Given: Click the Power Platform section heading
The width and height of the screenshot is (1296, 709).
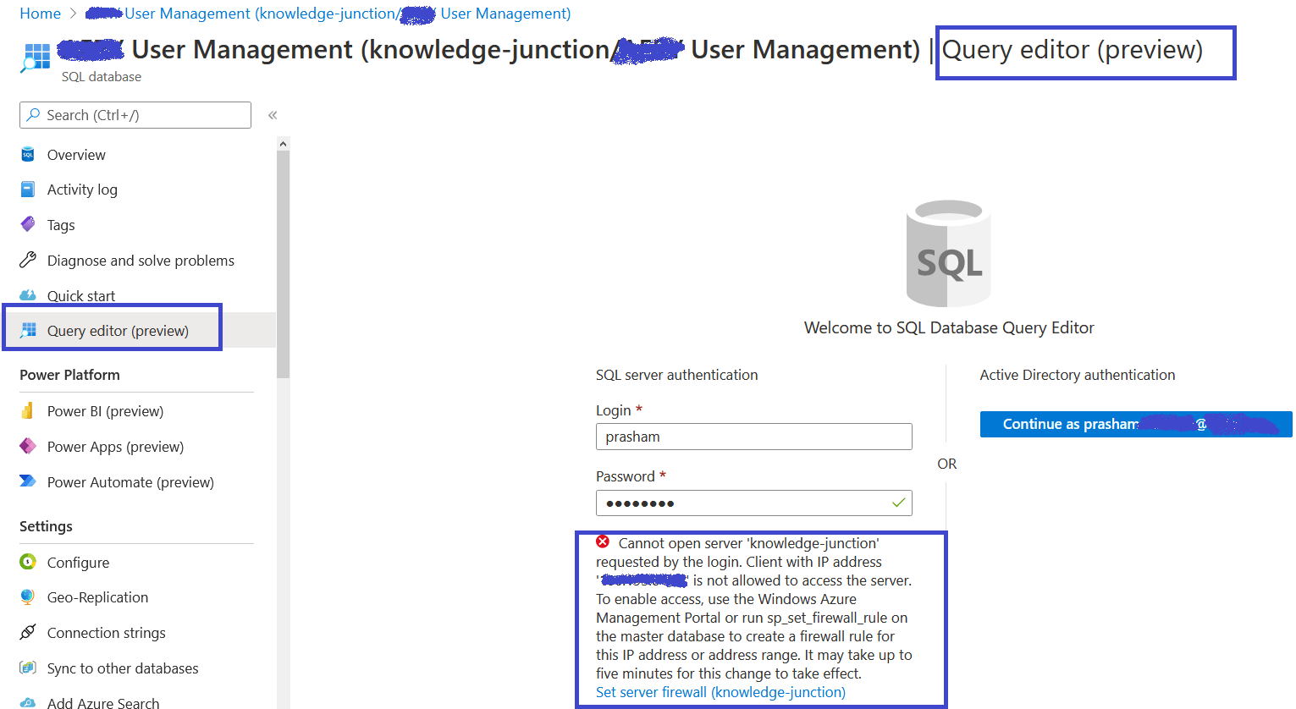Looking at the screenshot, I should tap(69, 375).
